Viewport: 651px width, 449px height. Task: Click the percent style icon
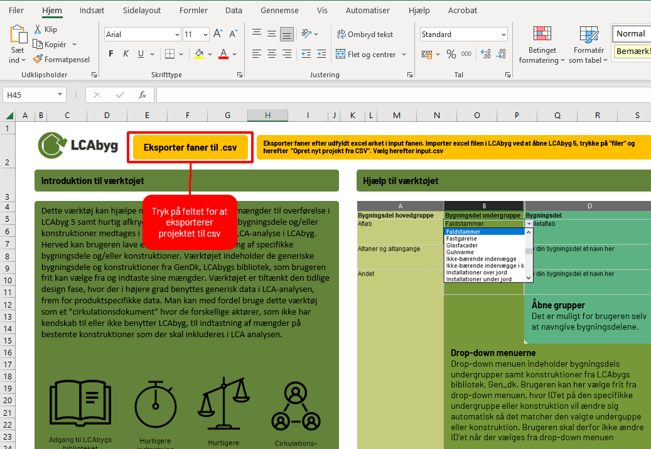pyautogui.click(x=451, y=54)
